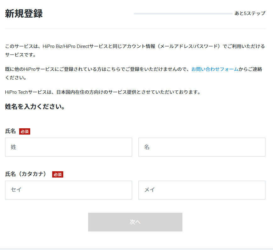Focus the メイ katakana given name field
This screenshot has width=273, height=250.
coord(202,190)
